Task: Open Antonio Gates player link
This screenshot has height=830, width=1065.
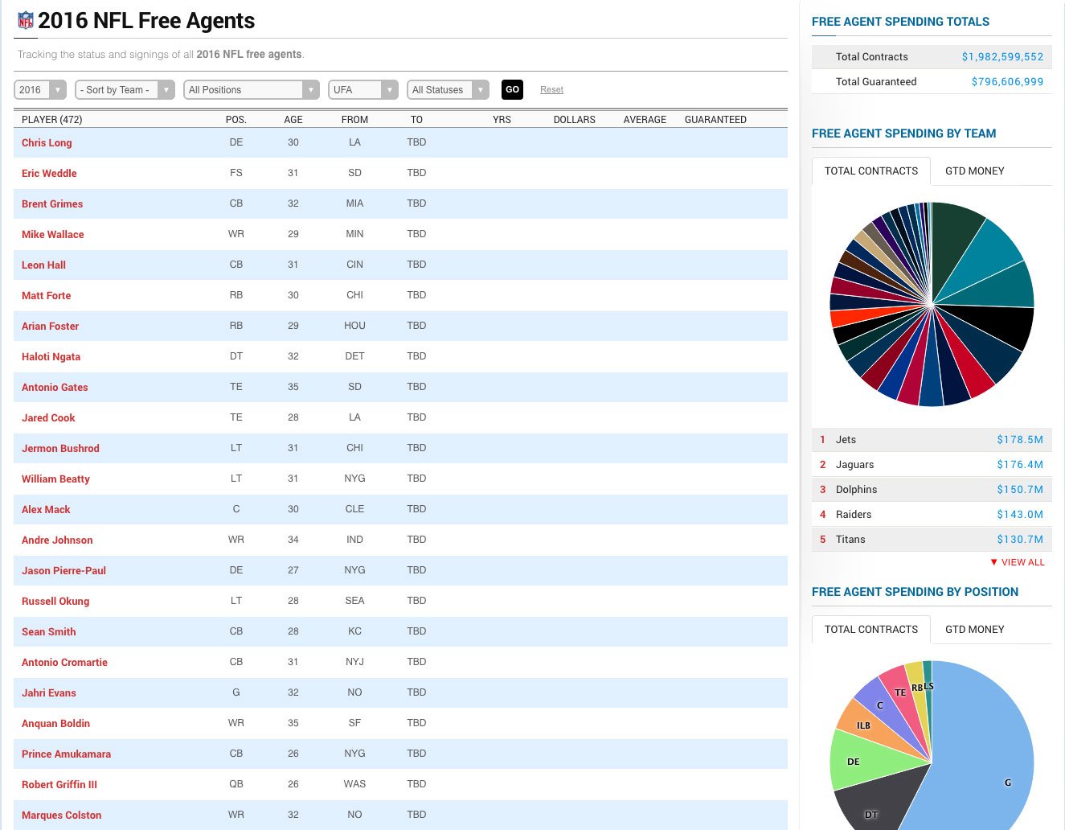Action: tap(55, 387)
